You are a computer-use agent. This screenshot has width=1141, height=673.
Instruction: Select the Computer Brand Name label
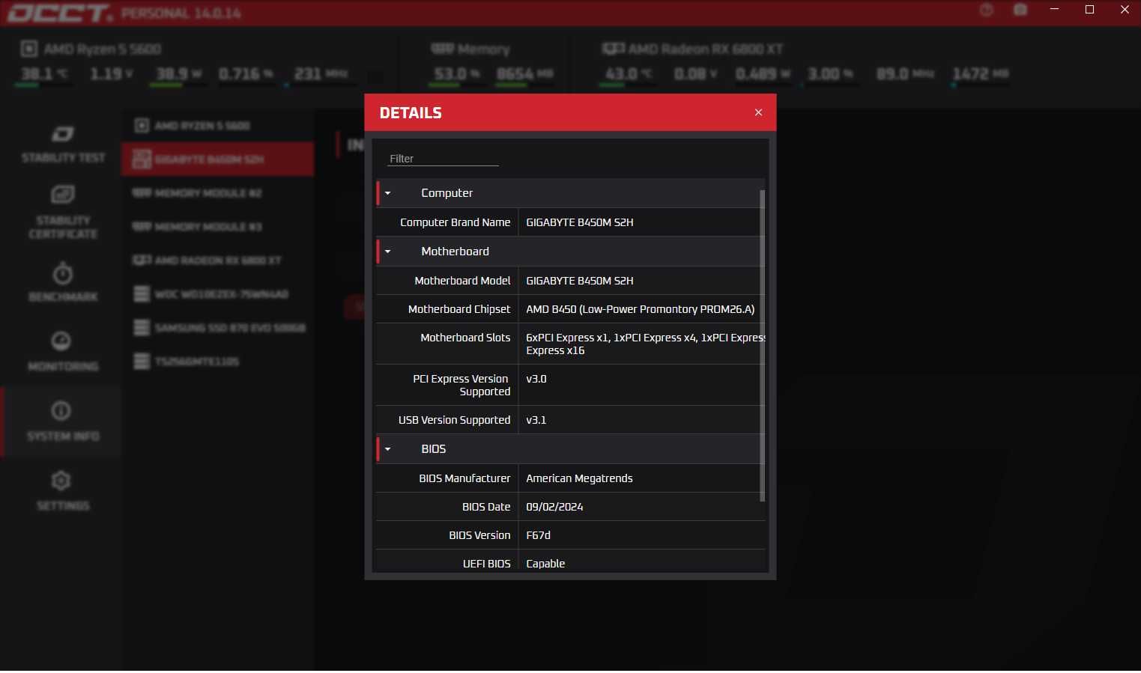coord(455,222)
